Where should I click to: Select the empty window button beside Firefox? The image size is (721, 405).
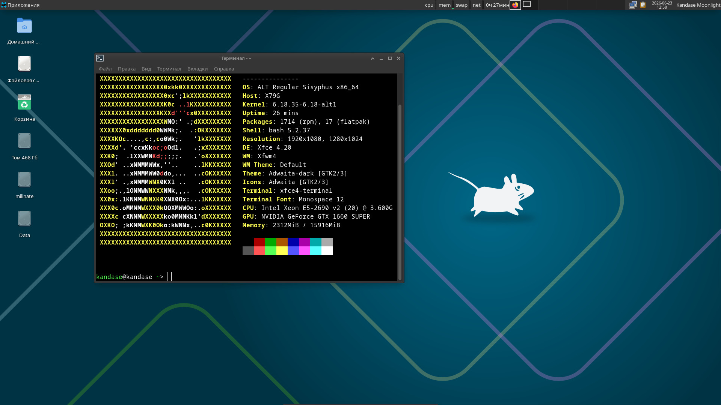tap(527, 4)
